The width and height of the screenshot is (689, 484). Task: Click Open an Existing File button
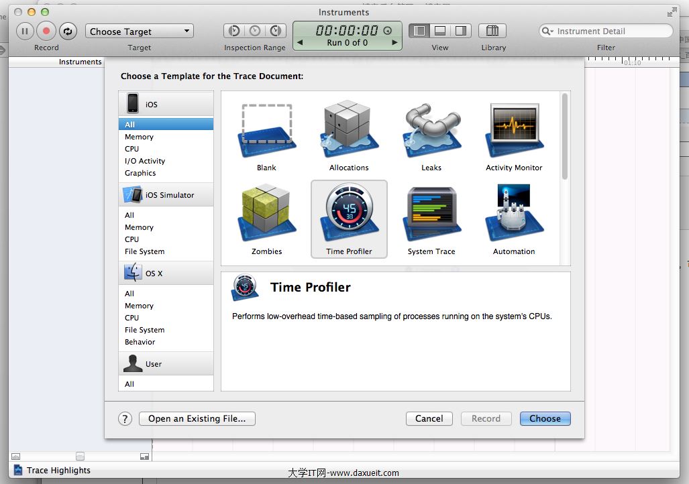pyautogui.click(x=197, y=418)
